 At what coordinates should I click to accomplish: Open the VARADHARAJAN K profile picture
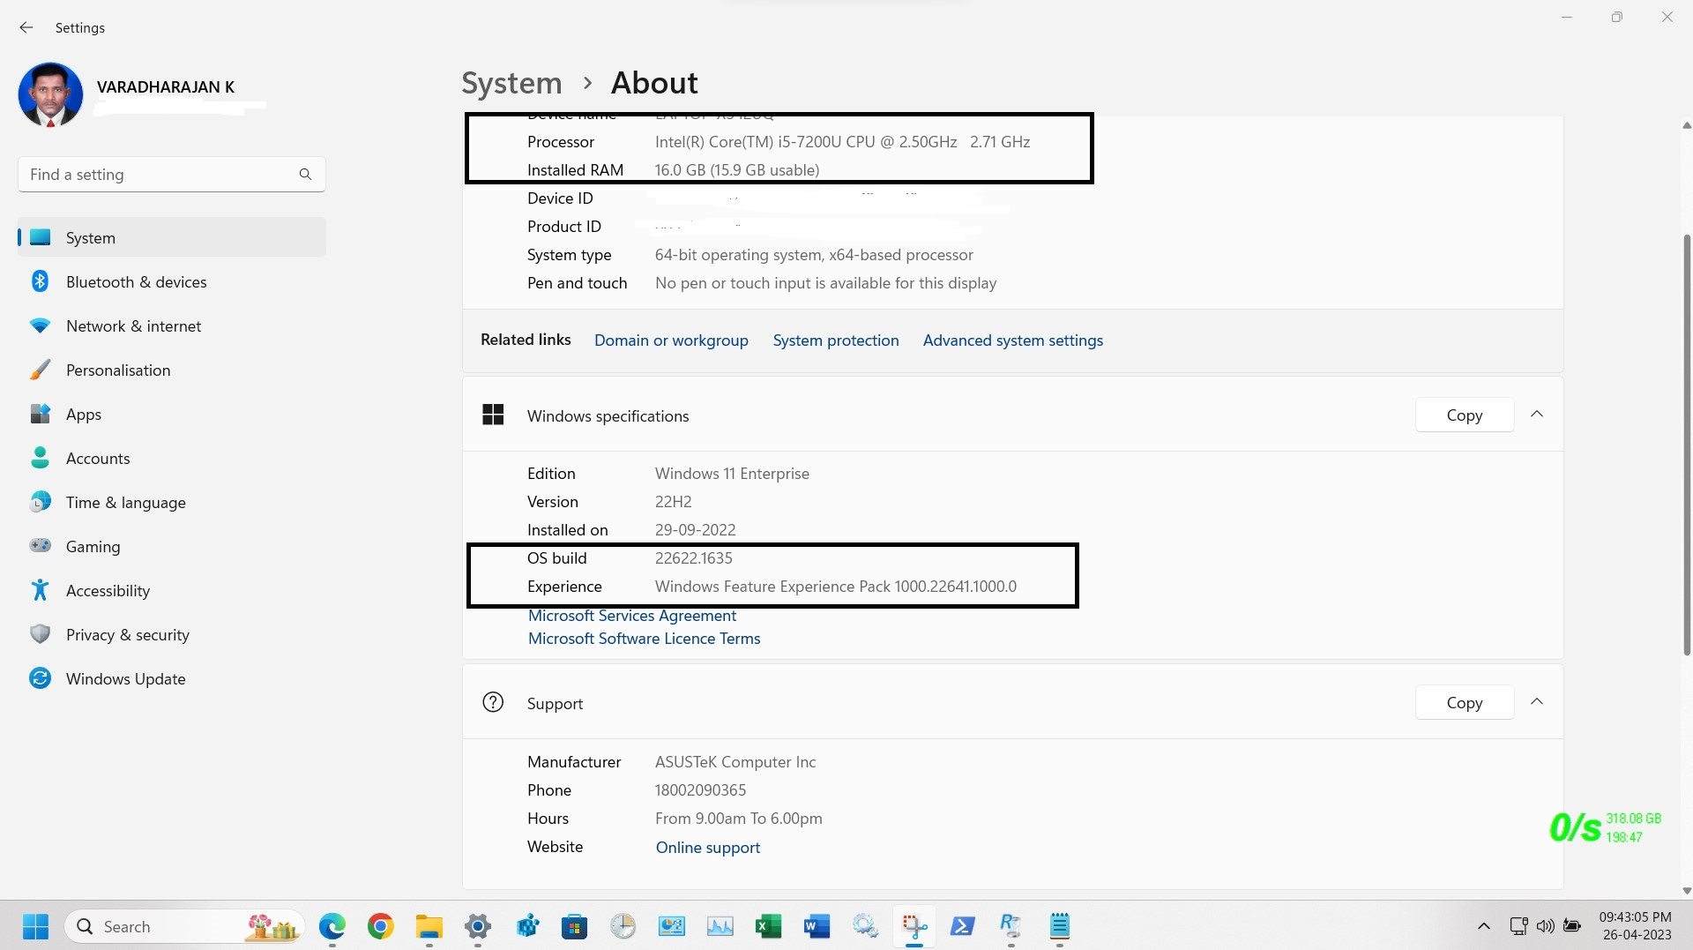coord(50,94)
